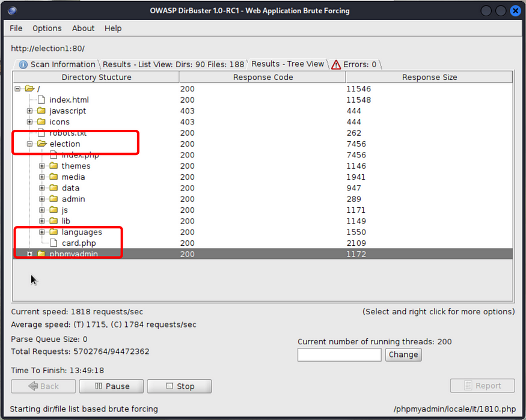This screenshot has width=526, height=420.
Task: Click response size 2109 for card.php
Action: tap(356, 243)
